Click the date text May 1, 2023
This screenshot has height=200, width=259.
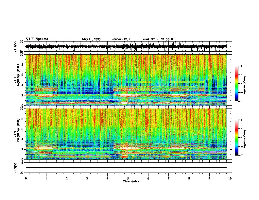pyautogui.click(x=91, y=39)
